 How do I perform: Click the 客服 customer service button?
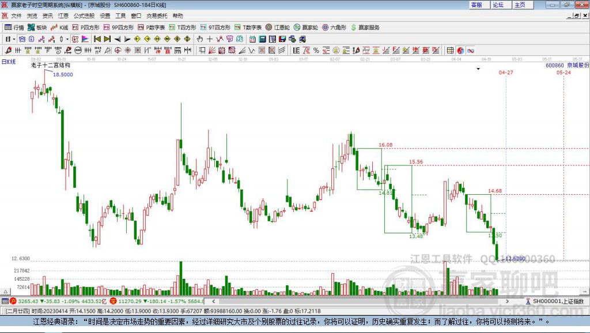[476, 5]
